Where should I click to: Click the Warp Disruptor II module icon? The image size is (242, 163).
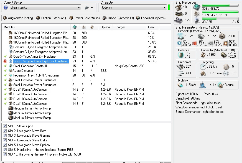(x=11, y=70)
